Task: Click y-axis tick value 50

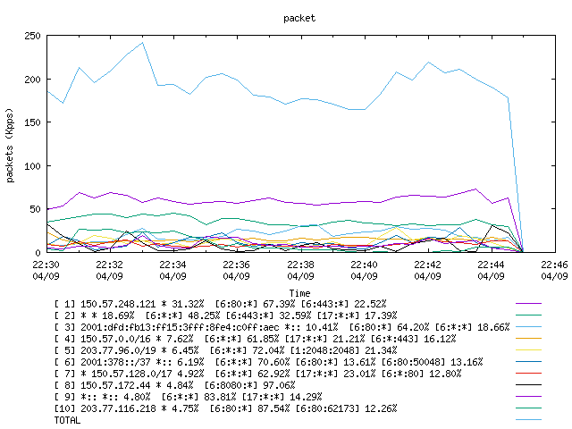Action: (x=35, y=209)
